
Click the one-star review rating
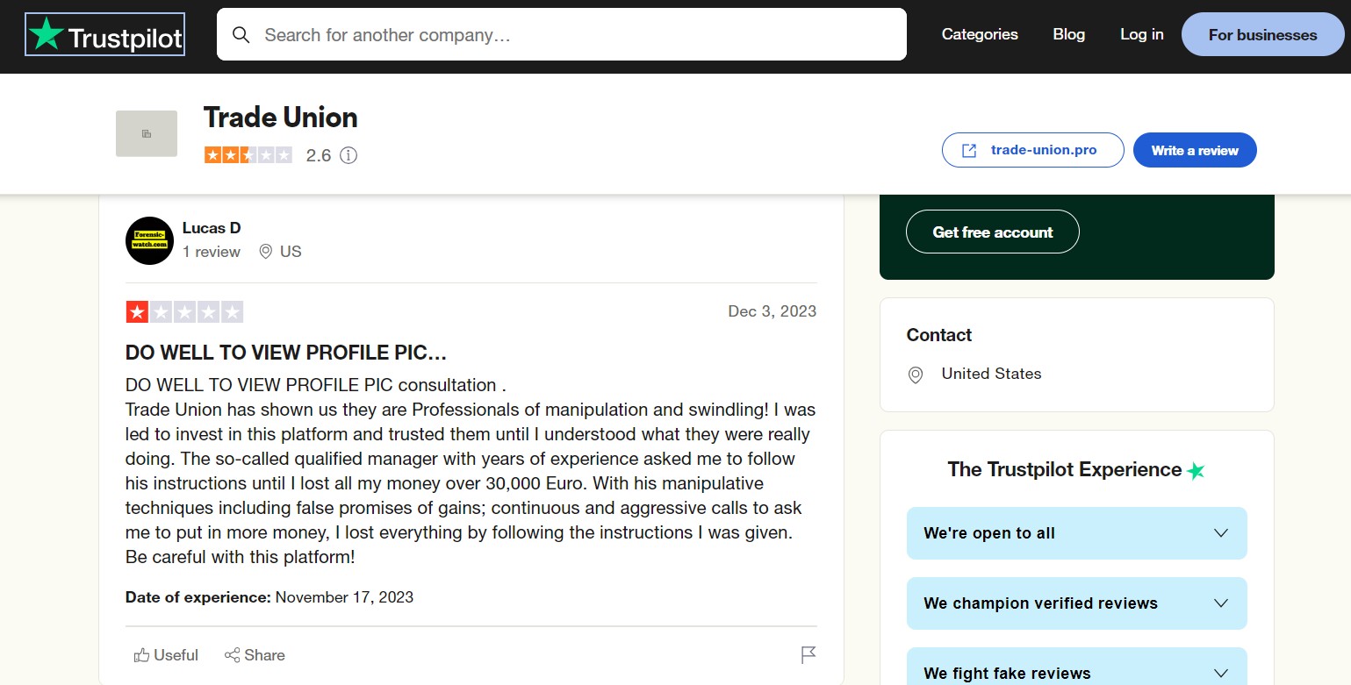point(184,311)
